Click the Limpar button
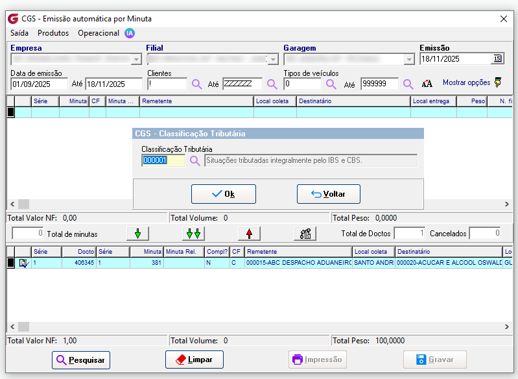Screen dimensions: 518x379 pos(194,360)
